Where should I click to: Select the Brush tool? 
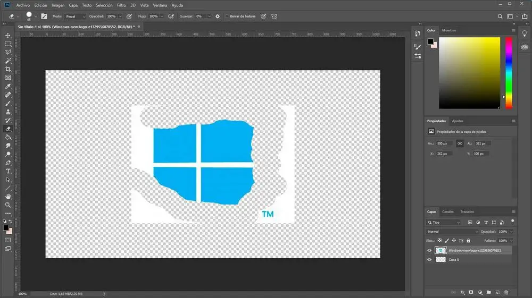pyautogui.click(x=8, y=103)
